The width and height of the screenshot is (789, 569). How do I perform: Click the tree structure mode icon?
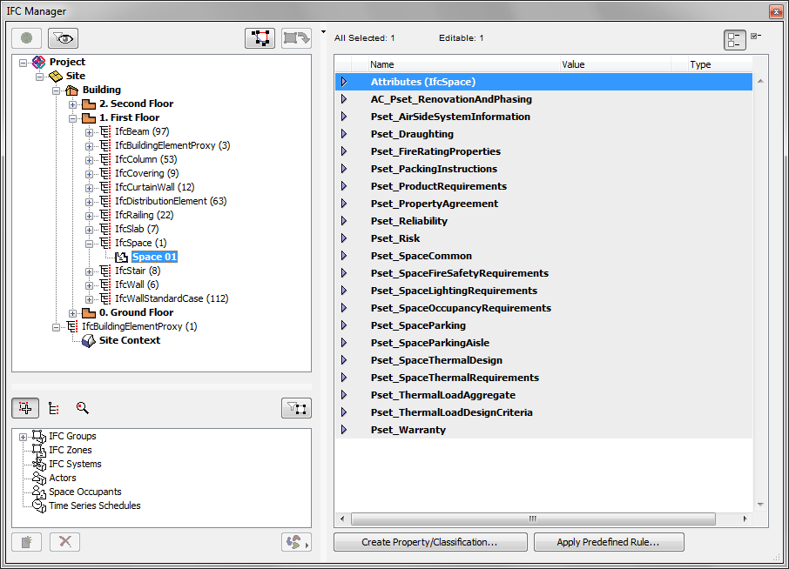(x=54, y=408)
